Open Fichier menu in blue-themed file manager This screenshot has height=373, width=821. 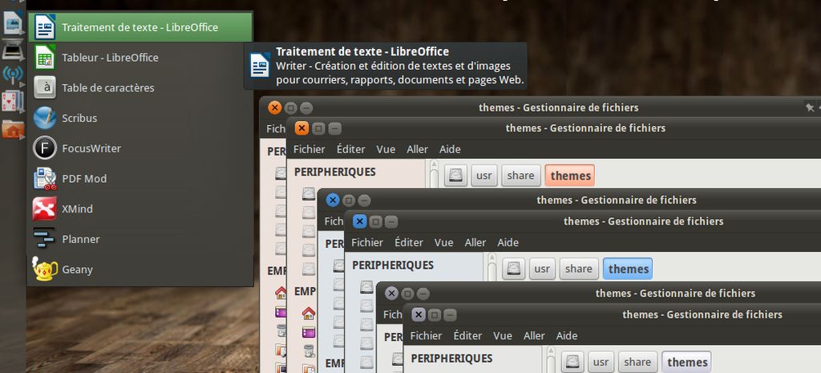click(367, 242)
